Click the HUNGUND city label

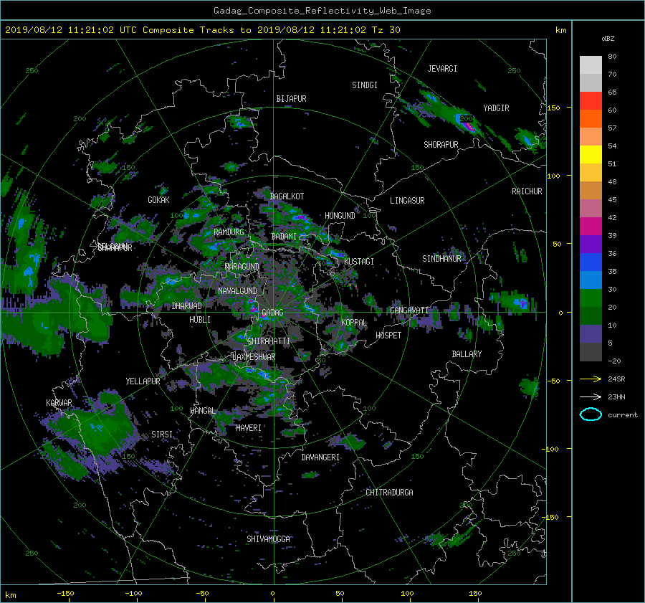click(x=340, y=216)
